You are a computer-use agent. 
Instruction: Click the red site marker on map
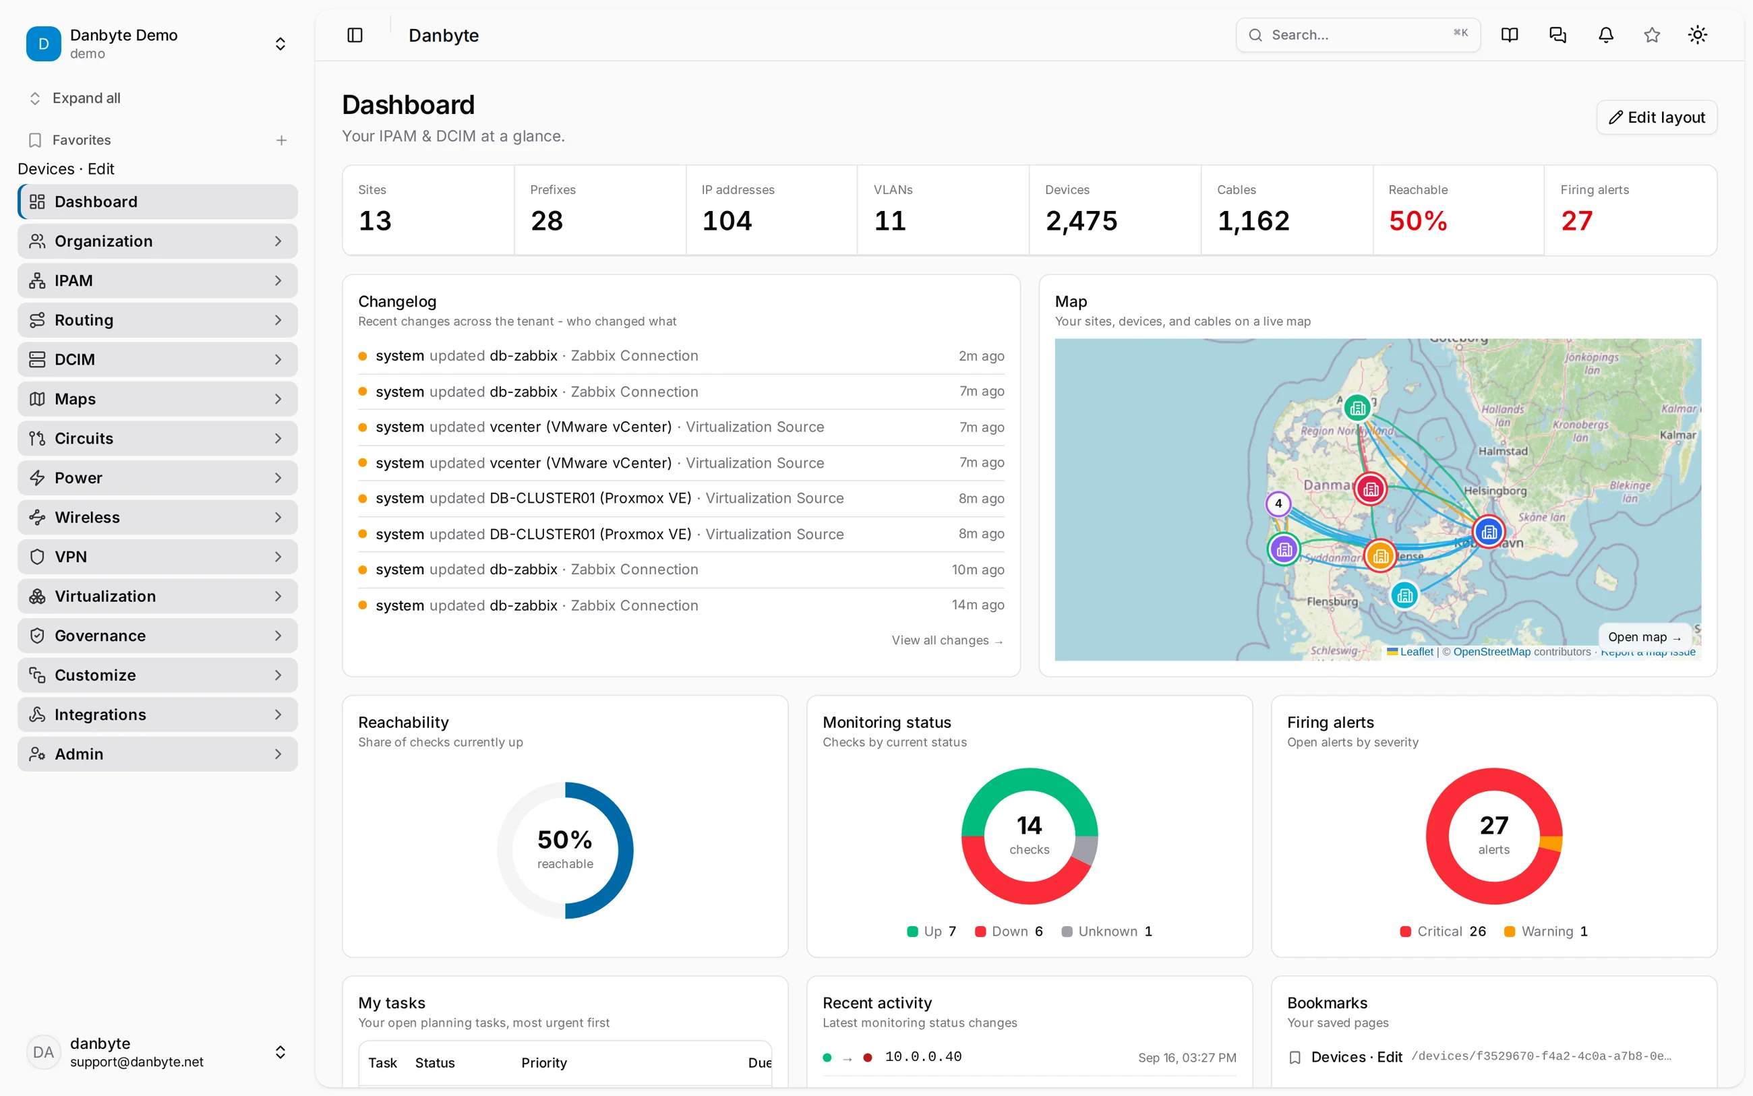point(1370,489)
